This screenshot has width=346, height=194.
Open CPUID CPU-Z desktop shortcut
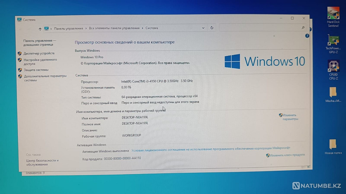click(x=333, y=70)
